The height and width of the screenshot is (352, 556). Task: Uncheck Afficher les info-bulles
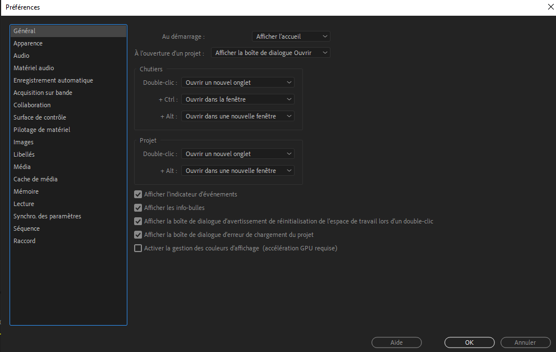coord(138,208)
